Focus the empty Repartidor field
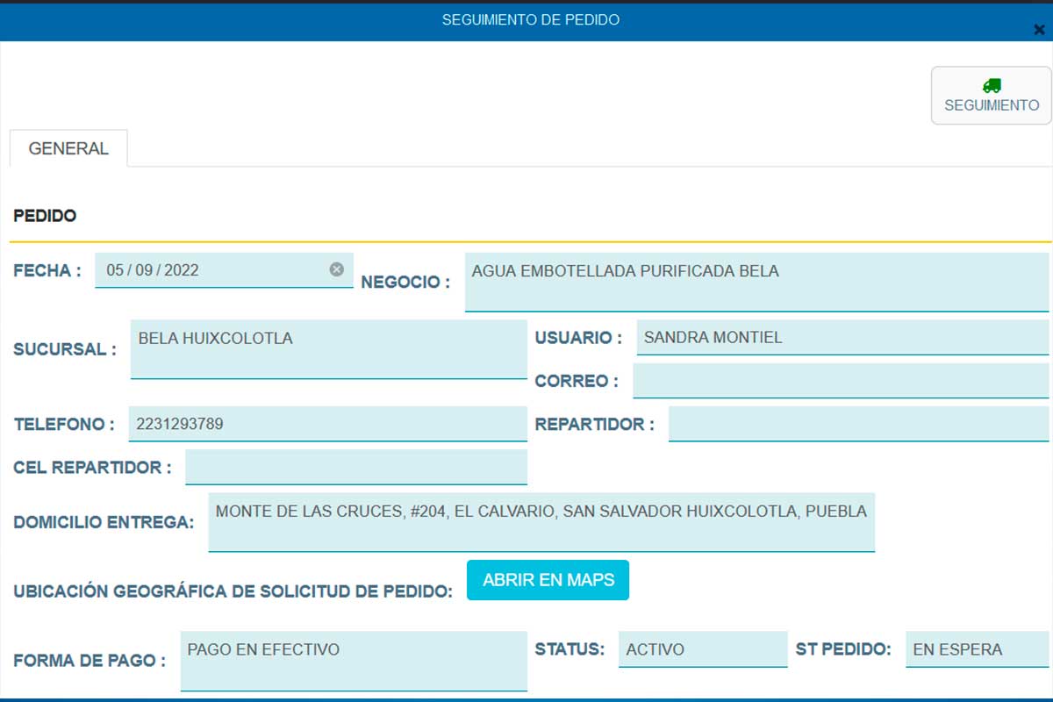The width and height of the screenshot is (1053, 702). point(859,424)
